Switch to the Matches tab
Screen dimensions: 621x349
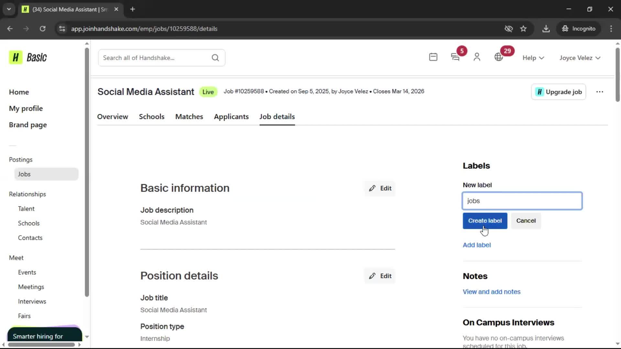189,117
